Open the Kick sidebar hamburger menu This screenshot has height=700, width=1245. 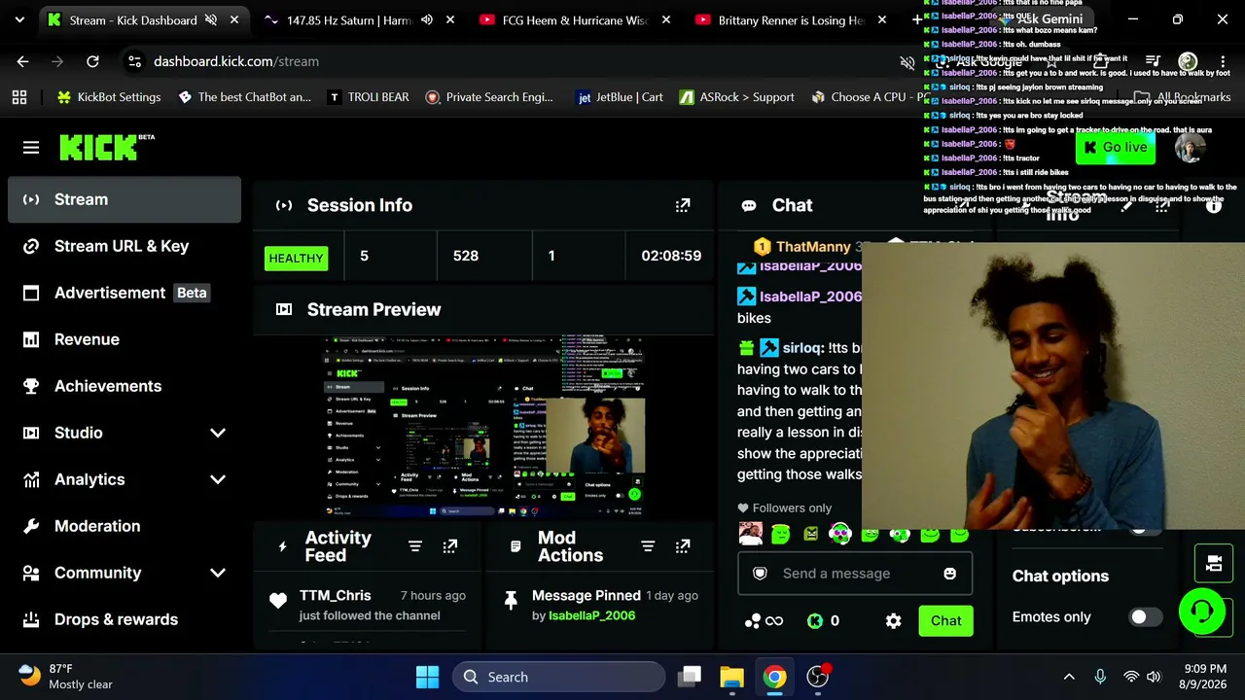click(31, 148)
